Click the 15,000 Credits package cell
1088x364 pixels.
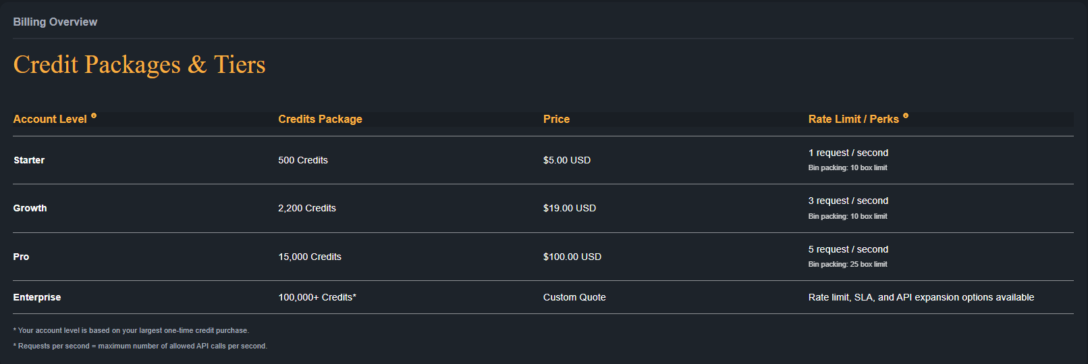coord(310,257)
